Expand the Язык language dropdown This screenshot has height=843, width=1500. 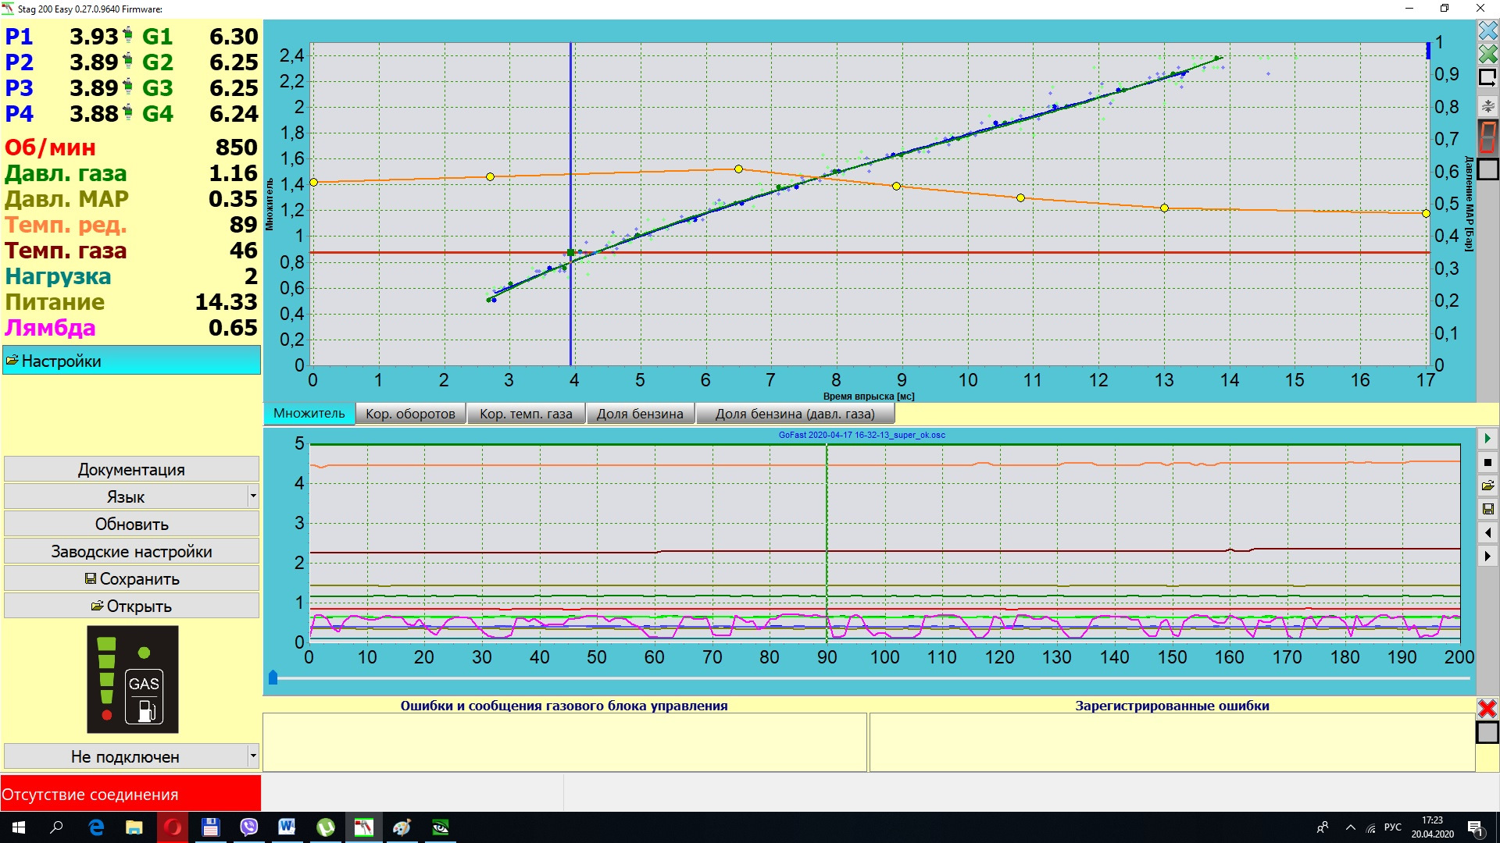point(252,496)
